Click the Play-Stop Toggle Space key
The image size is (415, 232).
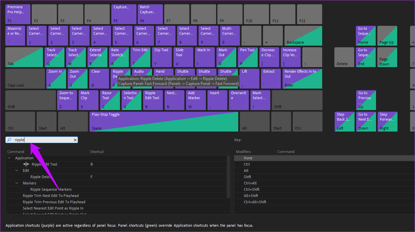164,122
